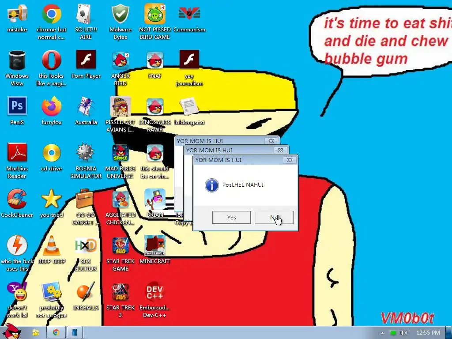Select the 'Porn Player' Flash icon
Screen dimensions: 452x339
coord(86,60)
